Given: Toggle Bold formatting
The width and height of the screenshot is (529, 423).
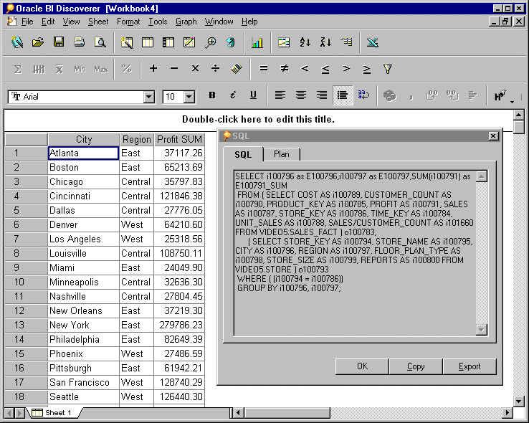Looking at the screenshot, I should pyautogui.click(x=212, y=95).
